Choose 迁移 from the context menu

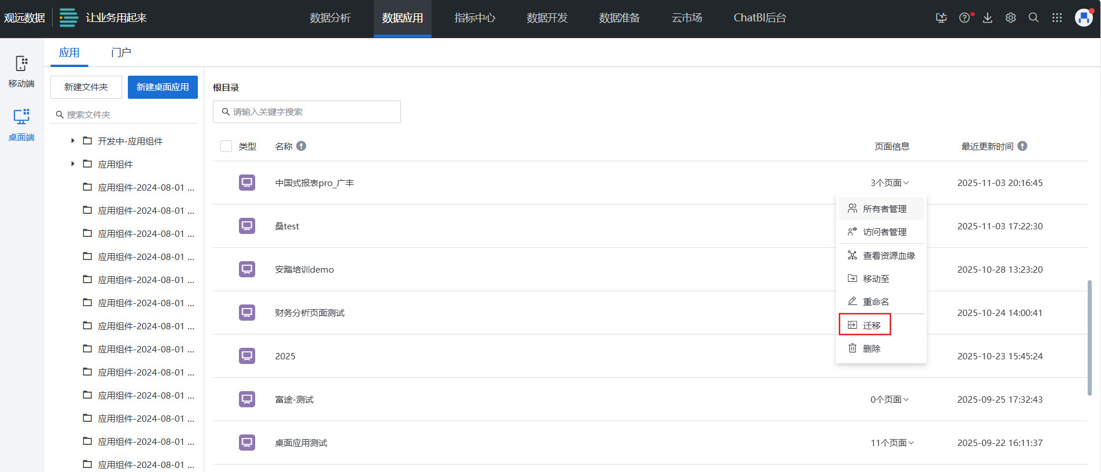pyautogui.click(x=865, y=325)
